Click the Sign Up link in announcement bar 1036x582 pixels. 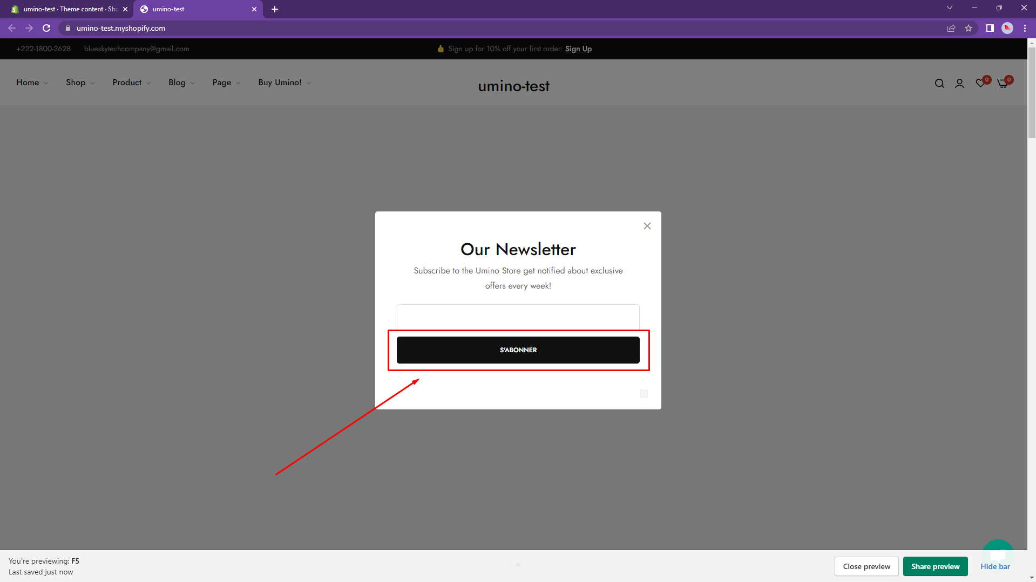[578, 49]
